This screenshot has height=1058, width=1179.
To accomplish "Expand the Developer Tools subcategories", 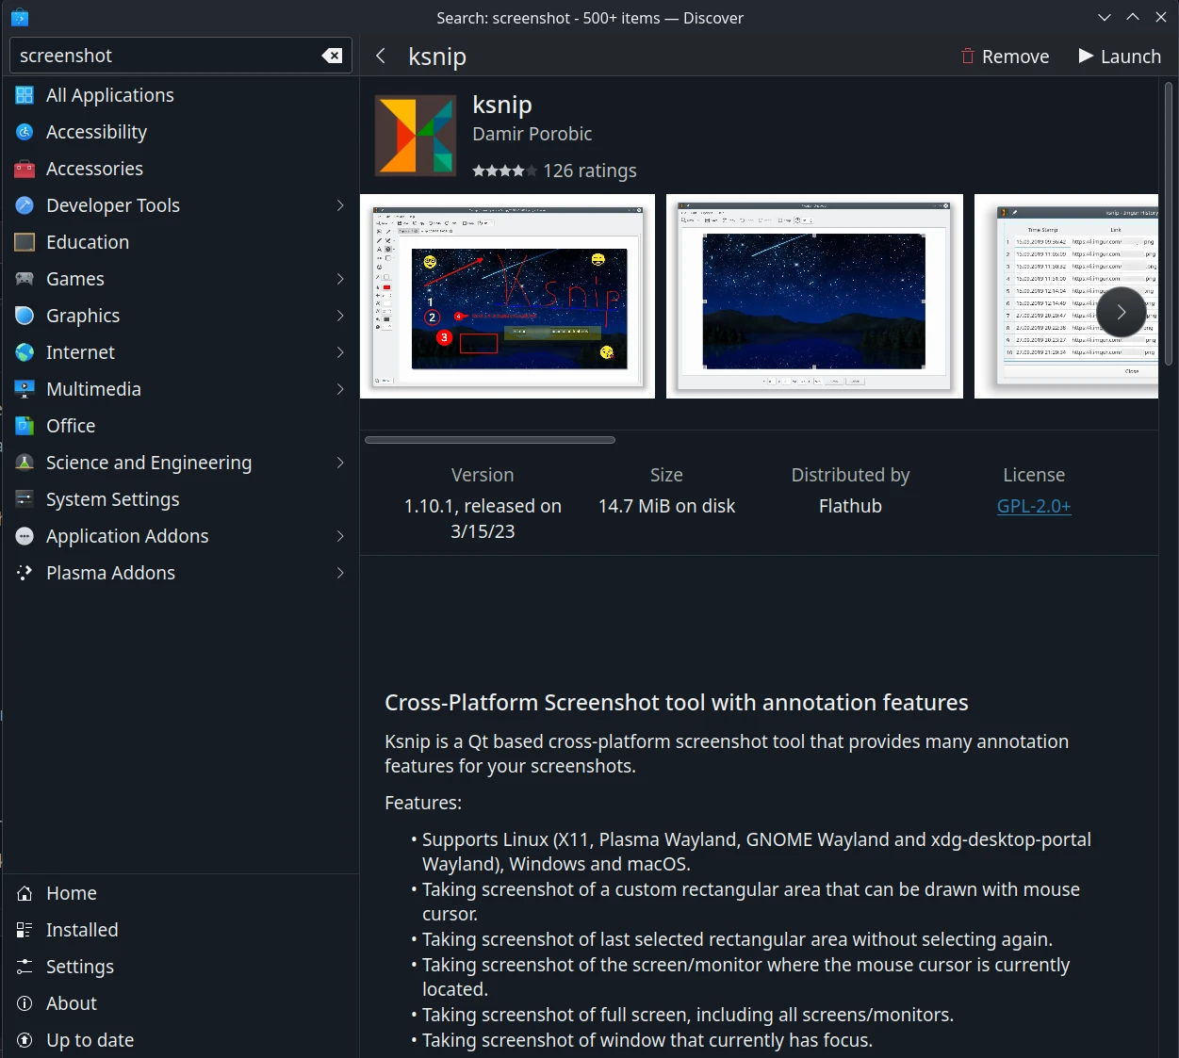I will click(x=340, y=205).
